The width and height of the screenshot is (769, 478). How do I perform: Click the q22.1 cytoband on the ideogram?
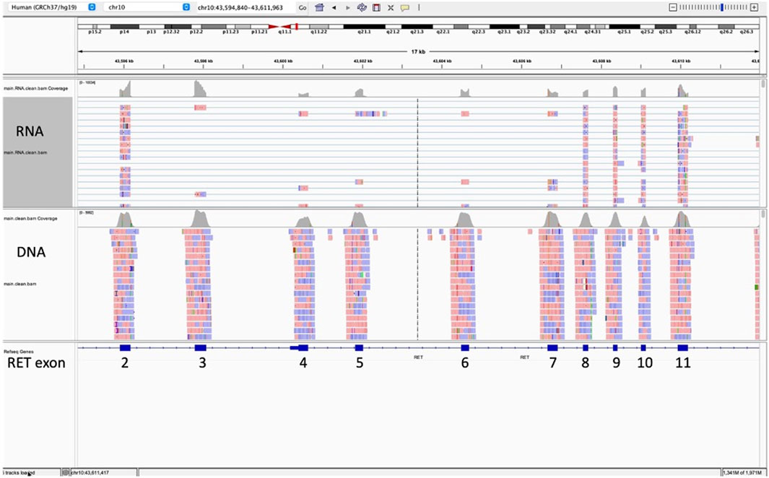point(443,26)
